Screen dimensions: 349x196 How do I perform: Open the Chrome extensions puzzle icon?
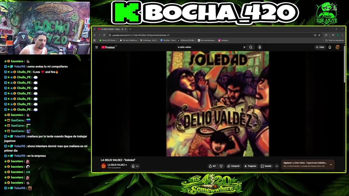[x=326, y=35]
